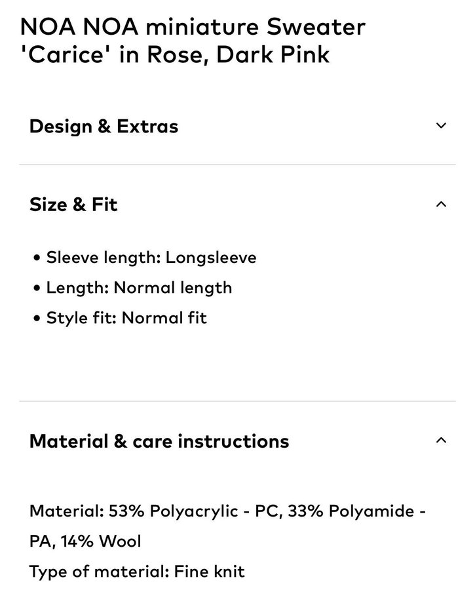Collapse Material & care instructions chevron

441,441
